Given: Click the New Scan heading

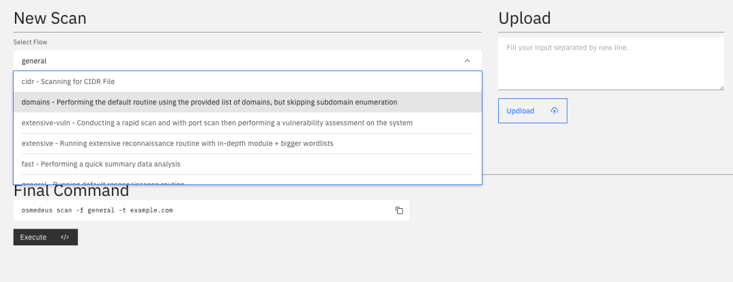Looking at the screenshot, I should pos(50,18).
